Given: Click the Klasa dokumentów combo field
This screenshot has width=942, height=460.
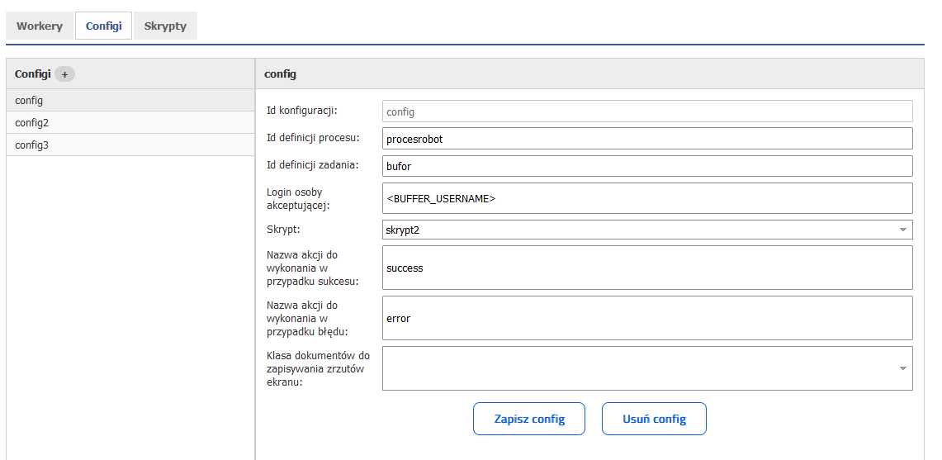Looking at the screenshot, I should click(647, 368).
